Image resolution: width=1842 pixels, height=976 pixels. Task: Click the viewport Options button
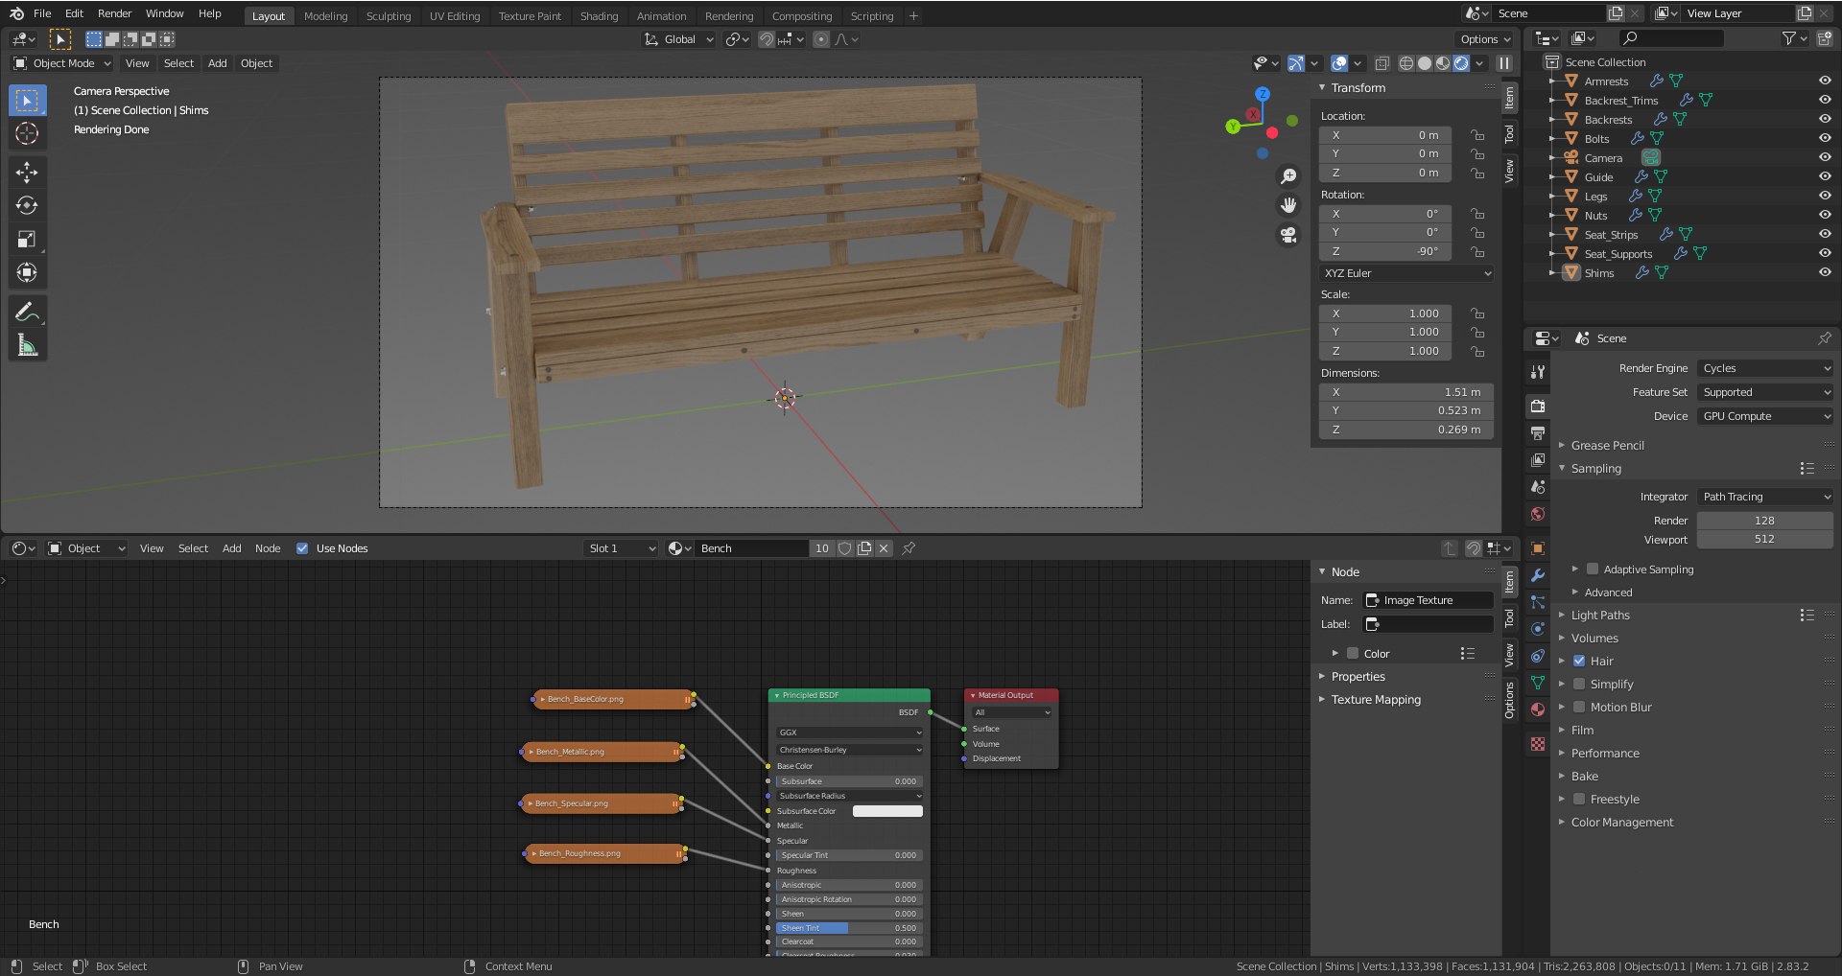[x=1485, y=39]
